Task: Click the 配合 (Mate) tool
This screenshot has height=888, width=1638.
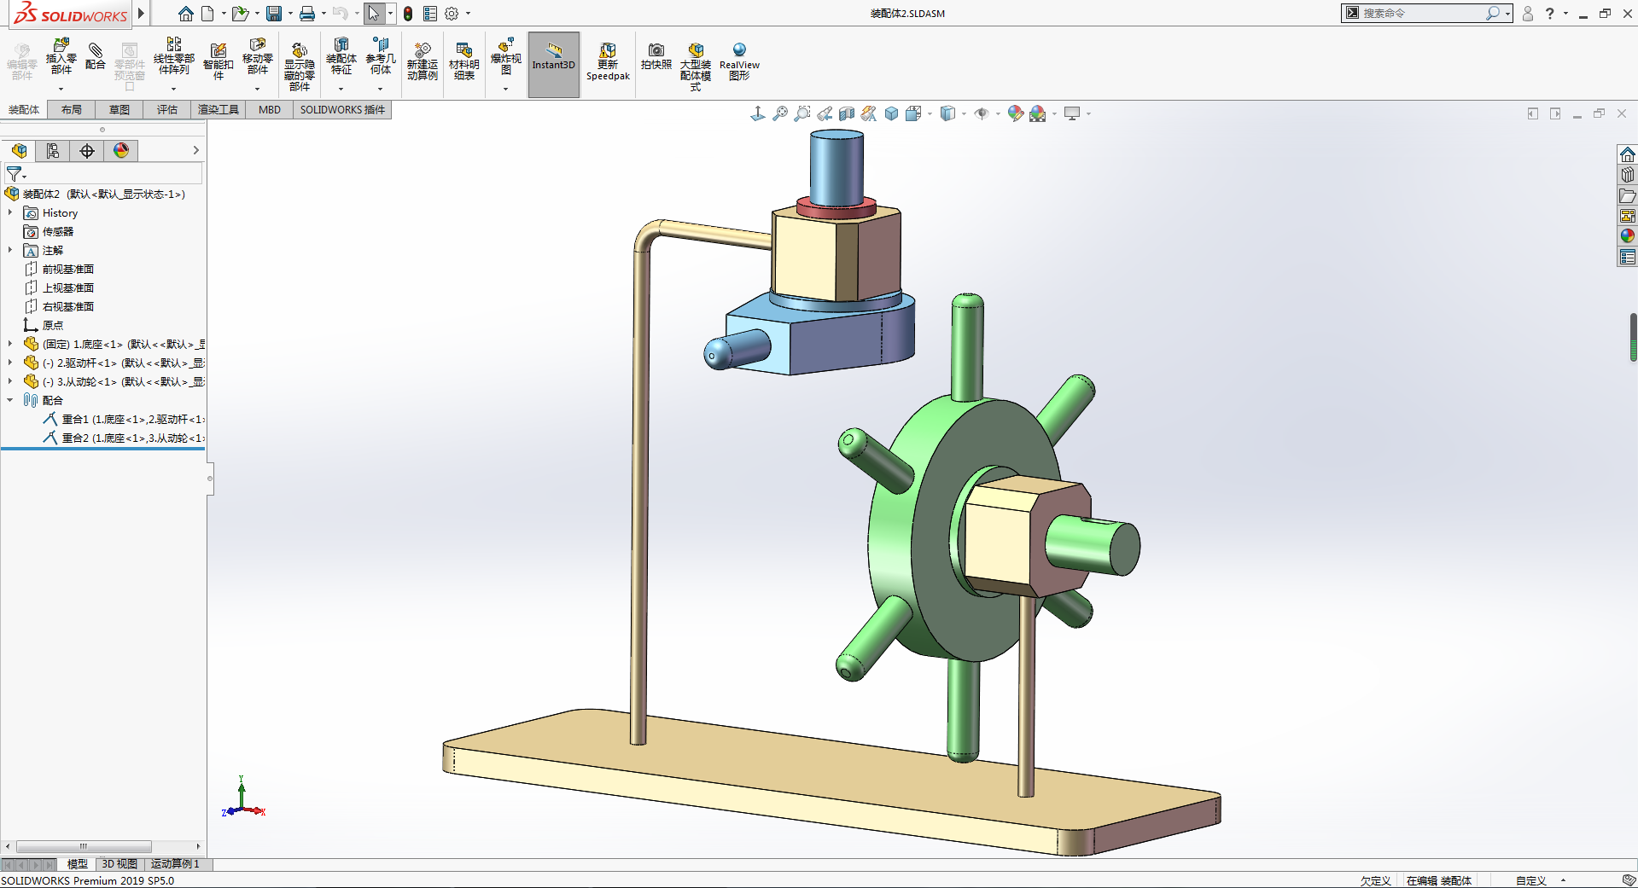Action: [x=96, y=57]
